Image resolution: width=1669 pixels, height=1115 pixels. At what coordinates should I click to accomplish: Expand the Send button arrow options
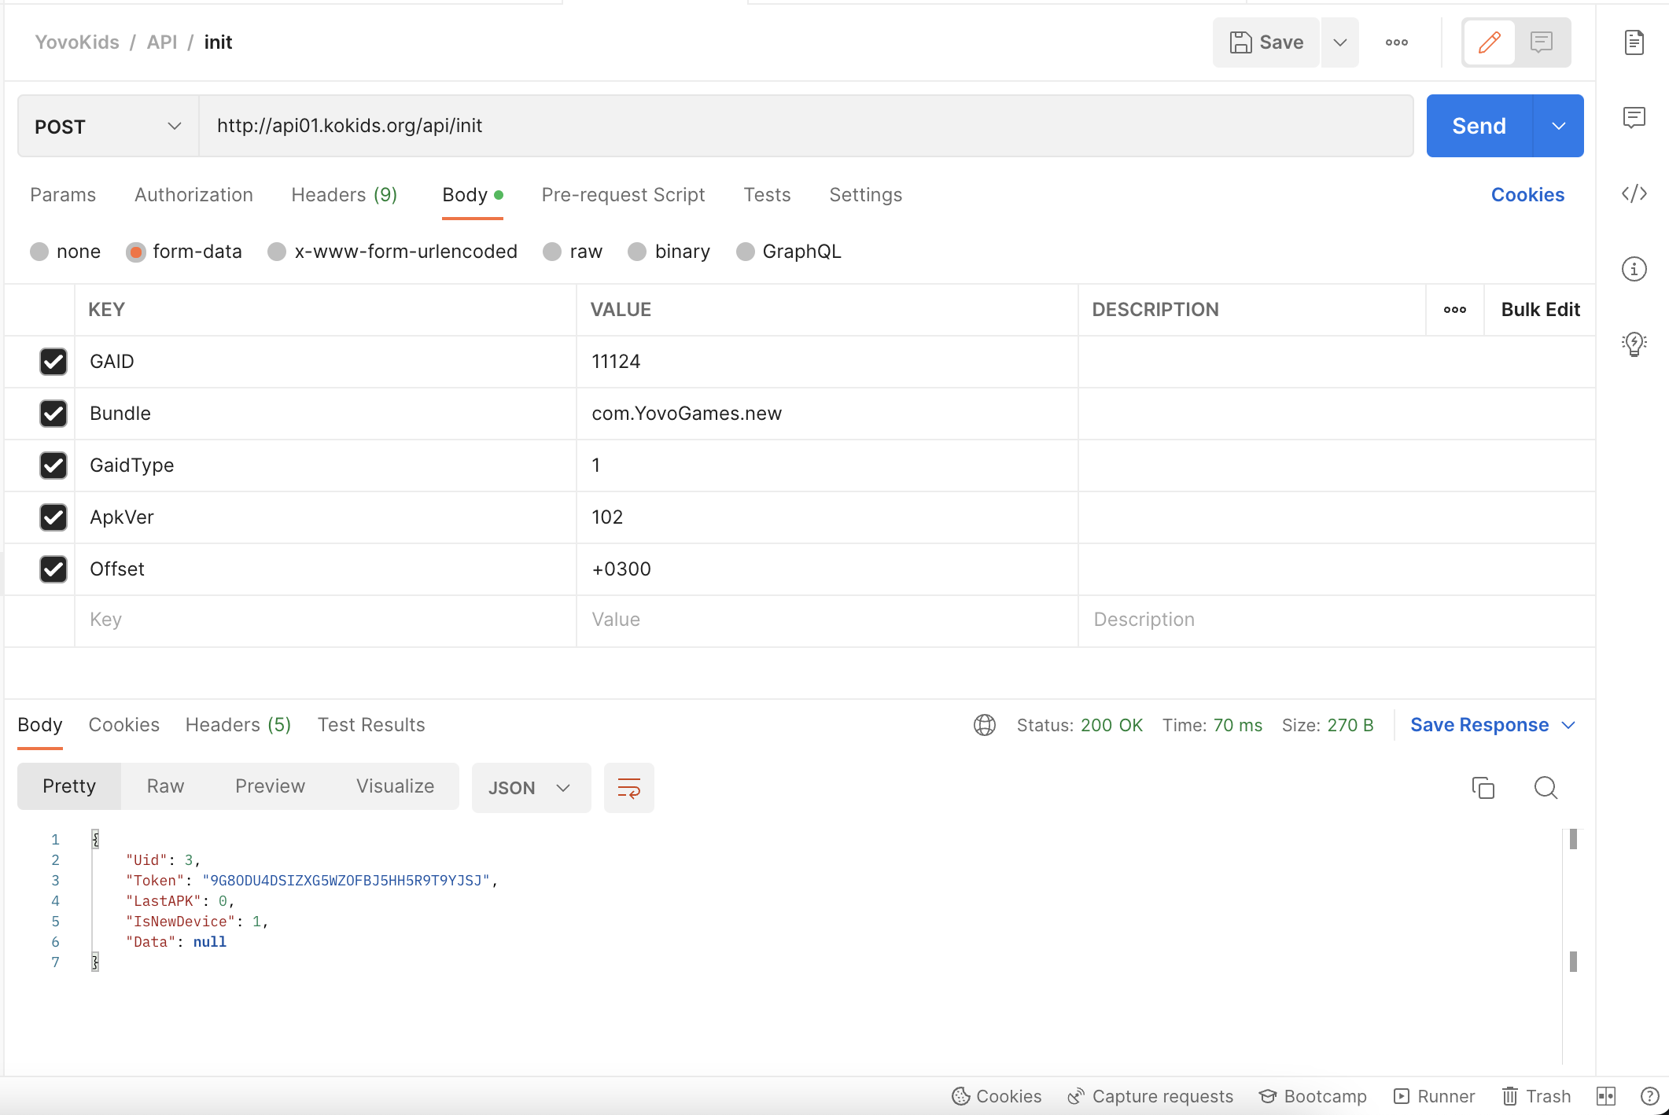(x=1558, y=127)
